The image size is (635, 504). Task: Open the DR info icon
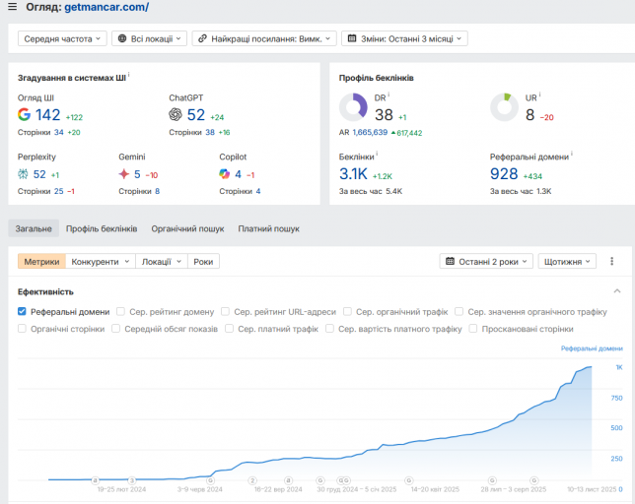(x=388, y=94)
